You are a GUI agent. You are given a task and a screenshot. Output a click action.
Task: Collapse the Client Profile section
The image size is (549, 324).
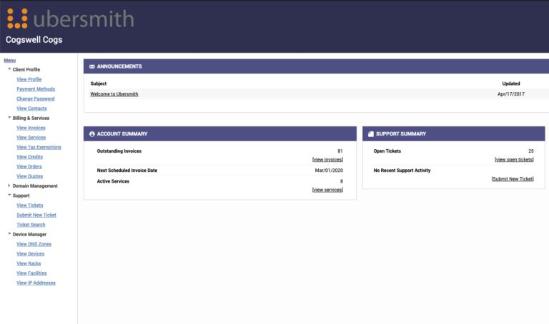pos(9,69)
